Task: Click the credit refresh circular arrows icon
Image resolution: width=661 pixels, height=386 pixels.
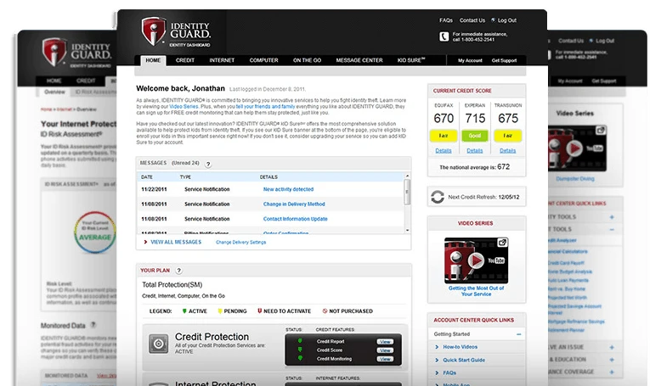Action: pos(438,197)
